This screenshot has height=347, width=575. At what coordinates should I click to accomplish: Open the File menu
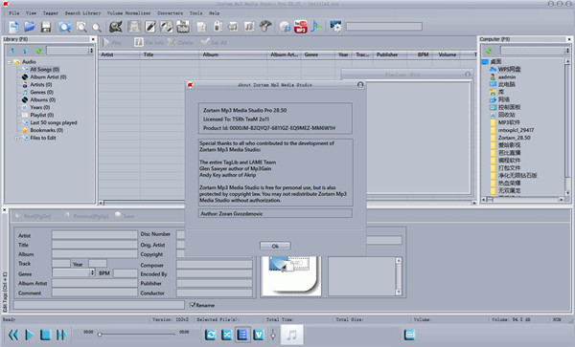point(14,13)
